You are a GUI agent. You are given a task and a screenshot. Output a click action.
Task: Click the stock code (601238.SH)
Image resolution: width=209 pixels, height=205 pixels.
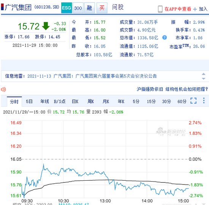tap(47, 7)
